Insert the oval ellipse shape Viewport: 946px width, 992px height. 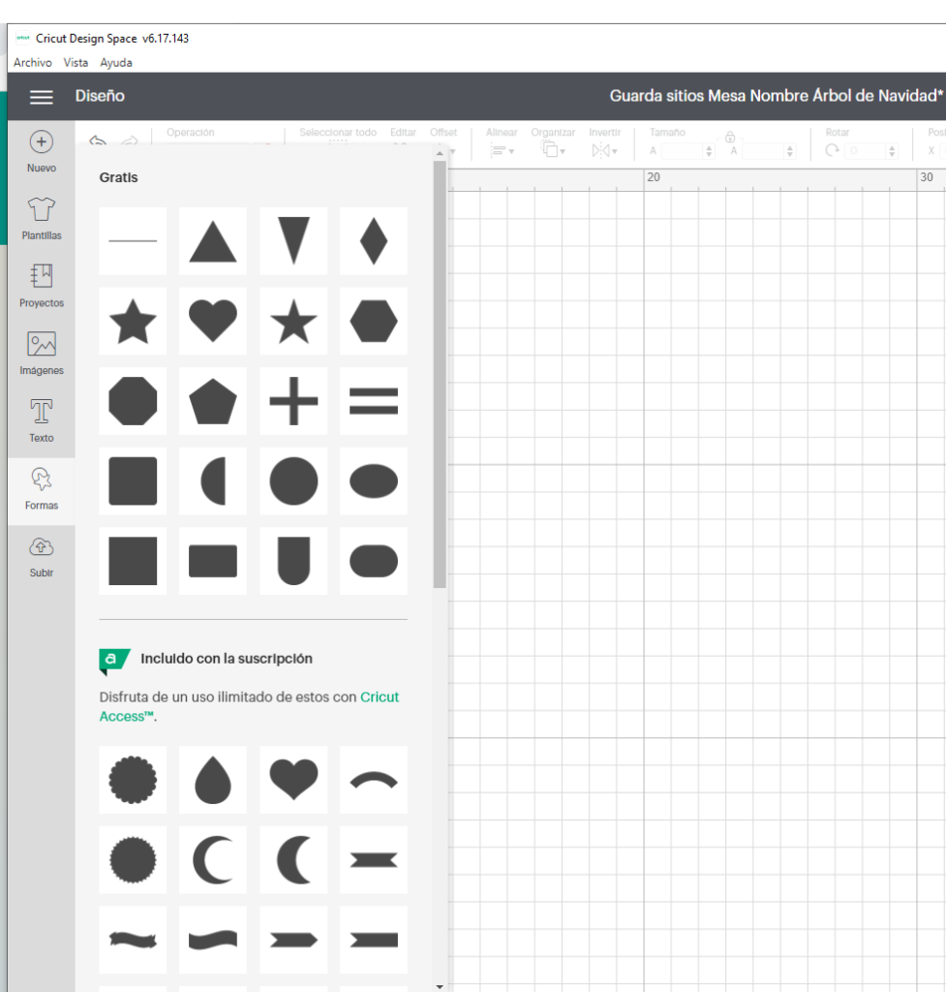coord(374,480)
